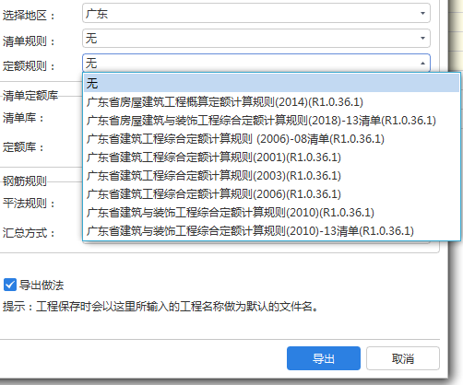Select the 无 option in the list
Viewport: 463px width, 385px height.
point(272,83)
